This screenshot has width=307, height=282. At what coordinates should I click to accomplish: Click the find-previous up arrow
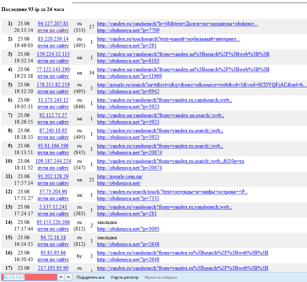61,277
